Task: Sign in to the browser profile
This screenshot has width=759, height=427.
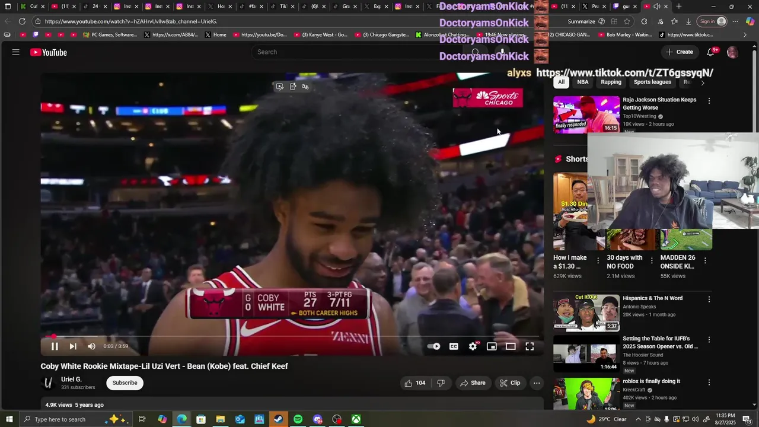Action: [x=712, y=21]
